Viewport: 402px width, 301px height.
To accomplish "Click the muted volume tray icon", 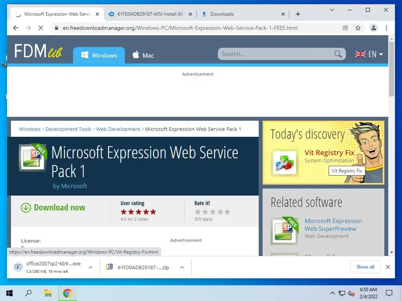I will click(351, 293).
